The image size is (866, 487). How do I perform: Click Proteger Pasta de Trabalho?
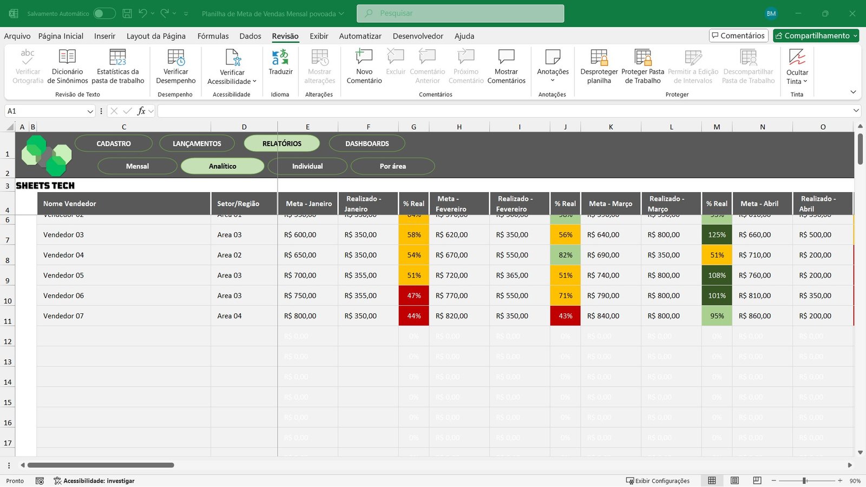click(643, 66)
